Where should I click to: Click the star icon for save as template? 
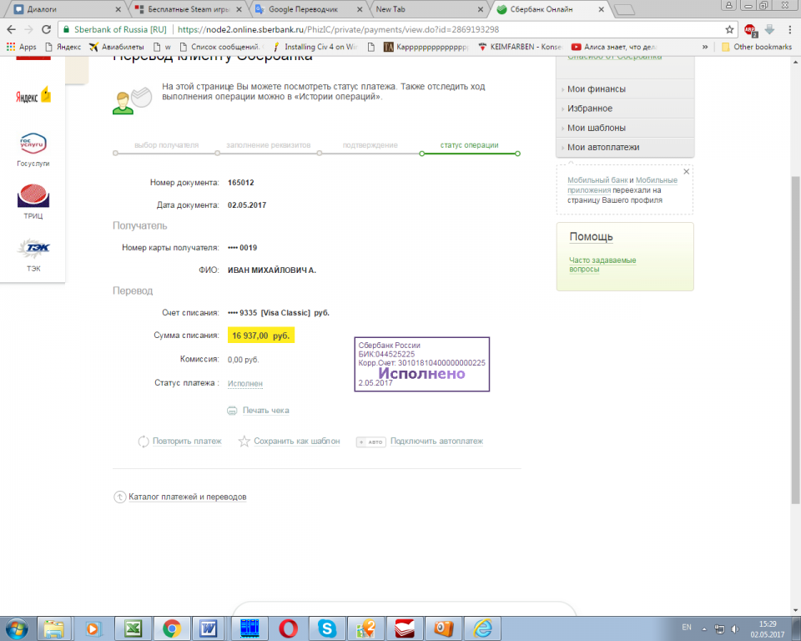pos(244,442)
